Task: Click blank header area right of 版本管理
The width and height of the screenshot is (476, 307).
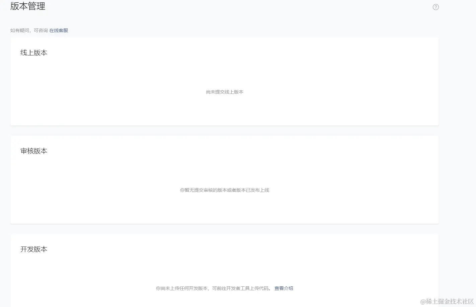Action: (x=234, y=7)
